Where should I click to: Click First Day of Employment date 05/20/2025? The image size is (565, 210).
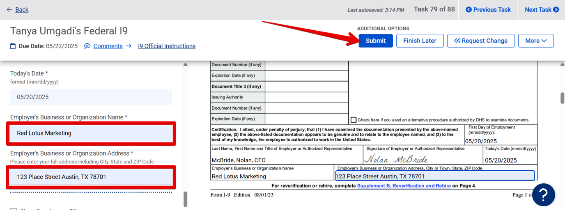click(x=481, y=141)
